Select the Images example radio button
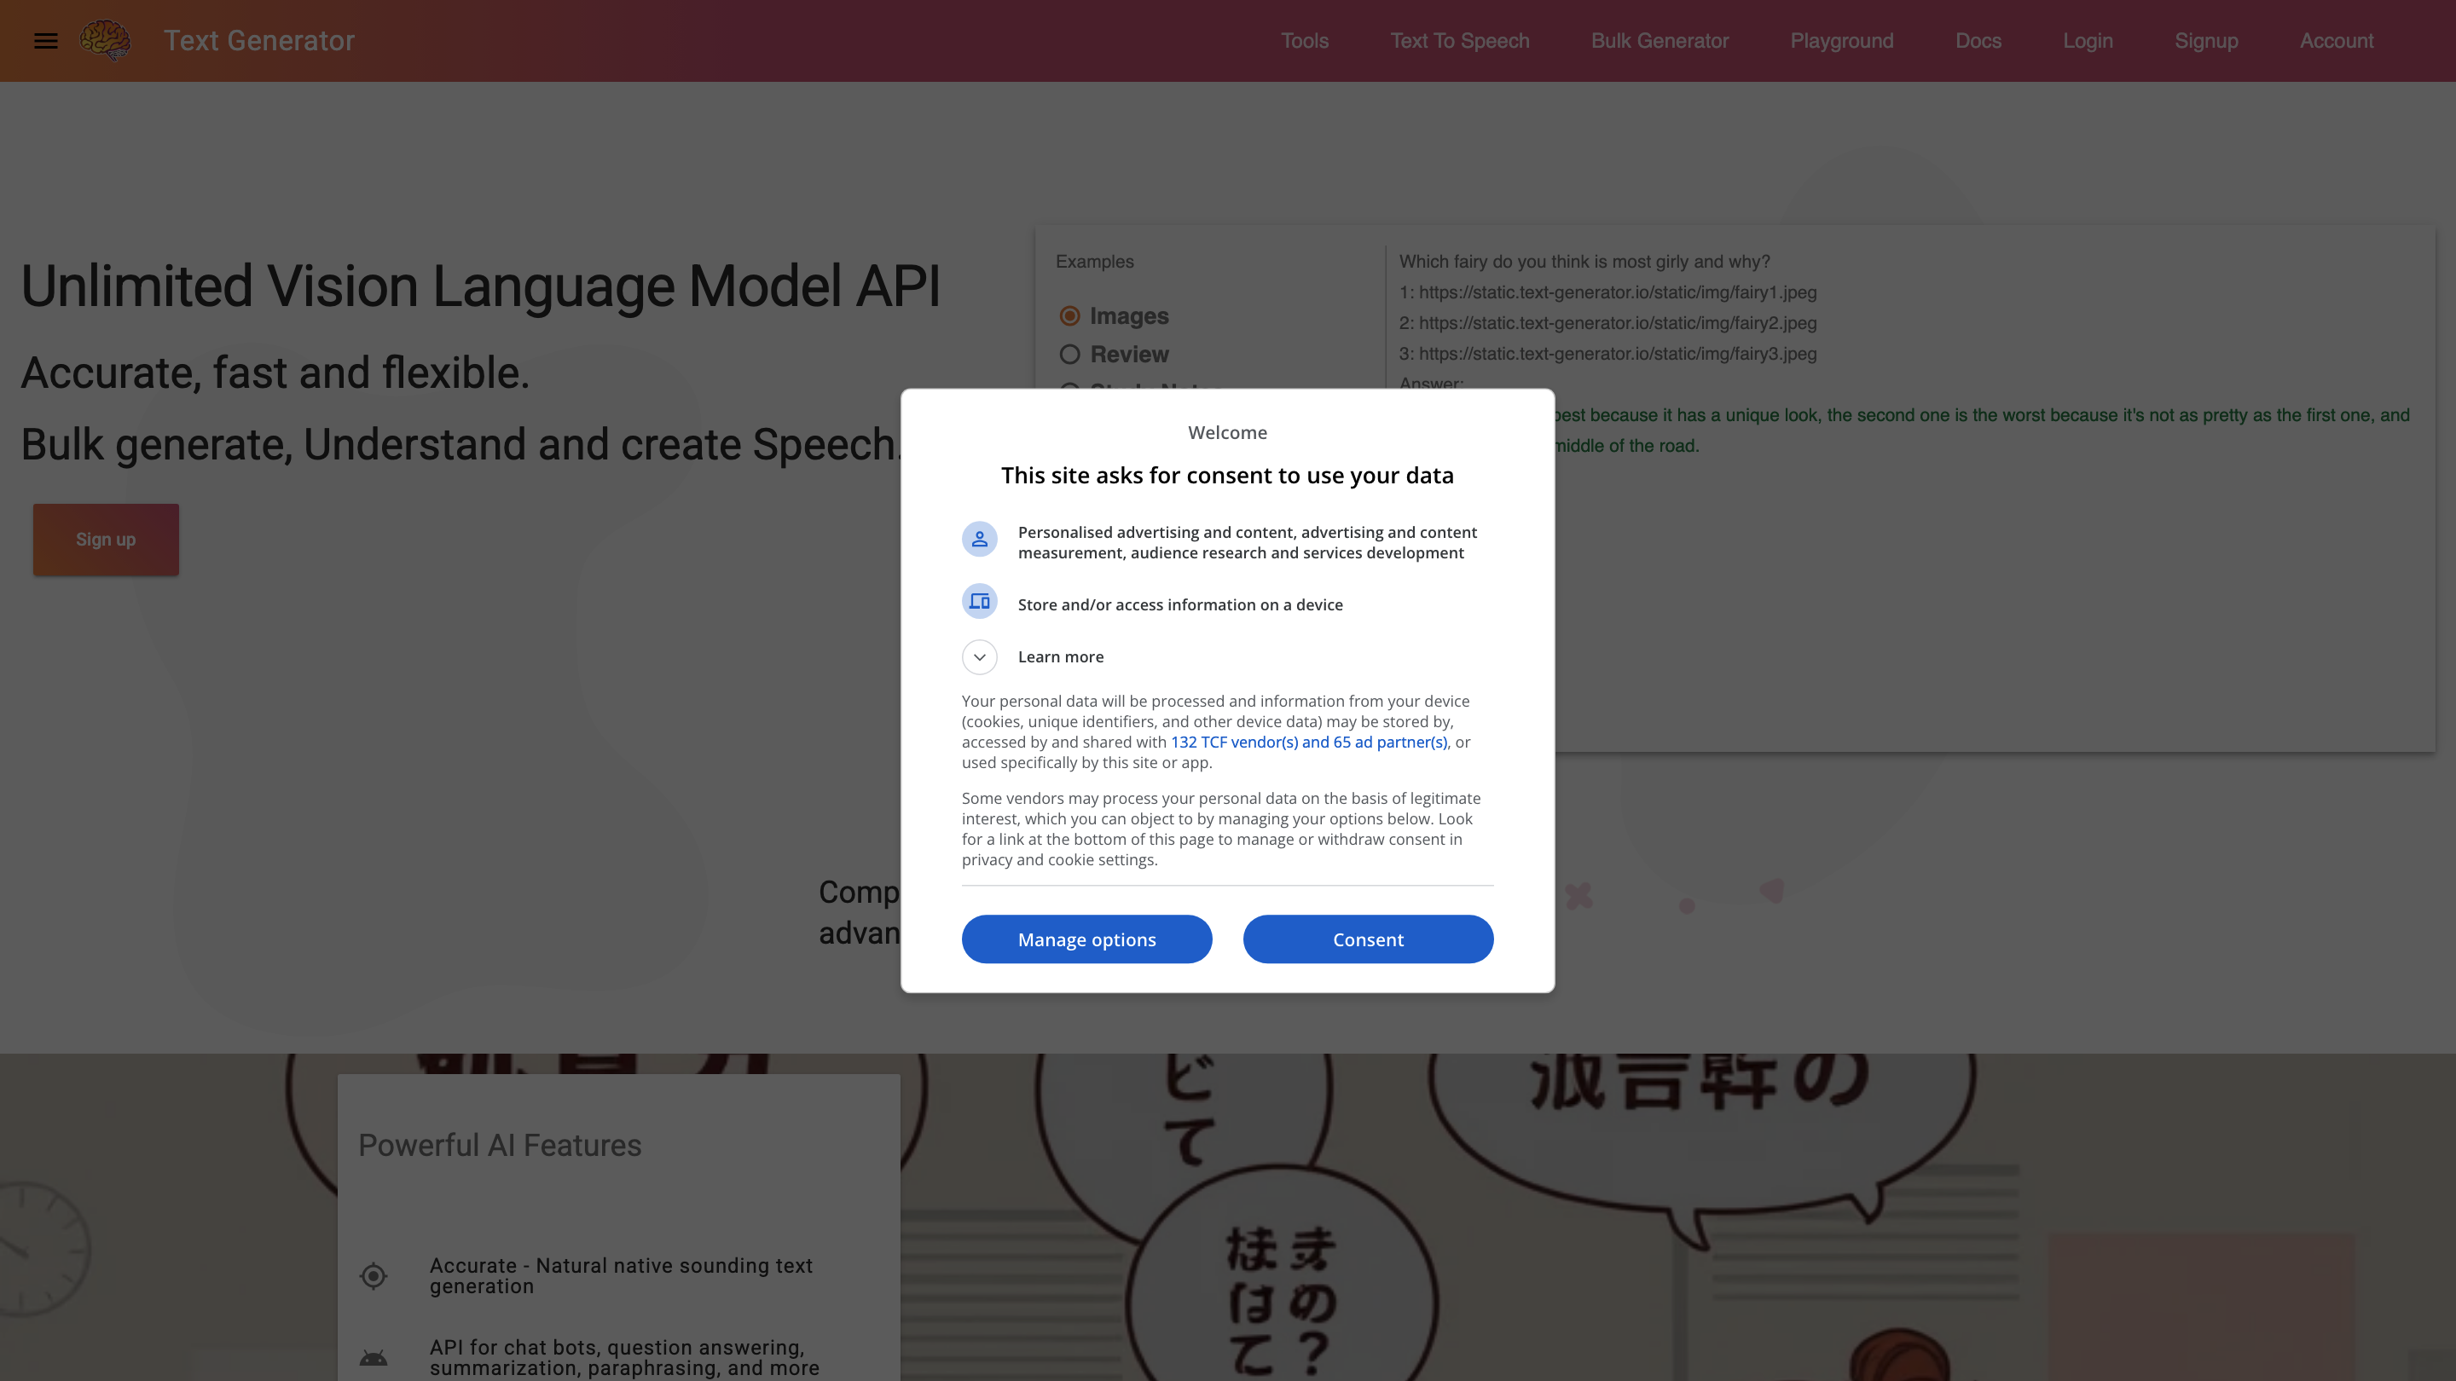 coord(1069,315)
